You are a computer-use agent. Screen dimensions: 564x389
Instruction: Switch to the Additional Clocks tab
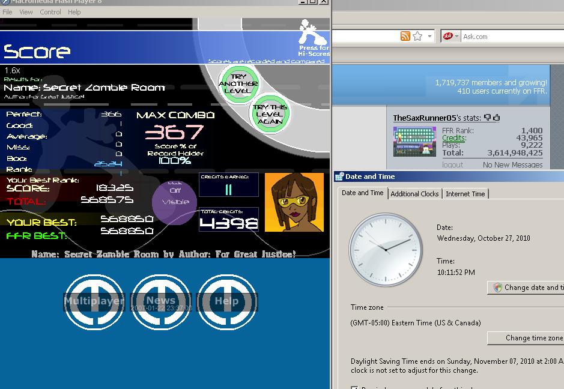(x=414, y=194)
